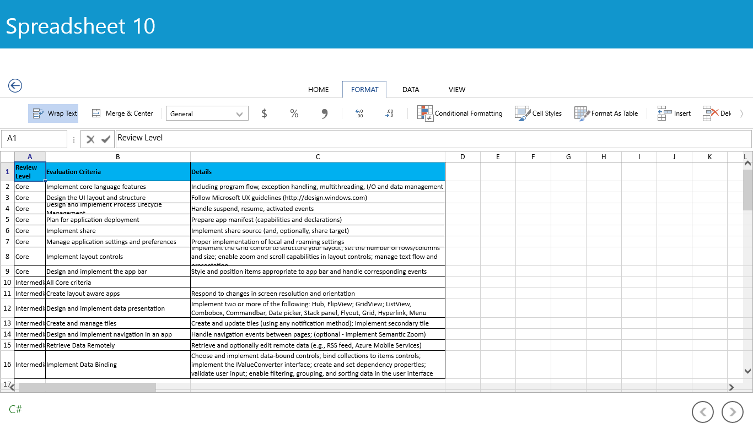Cancel formula edit with X button
The width and height of the screenshot is (753, 423).
(x=90, y=139)
